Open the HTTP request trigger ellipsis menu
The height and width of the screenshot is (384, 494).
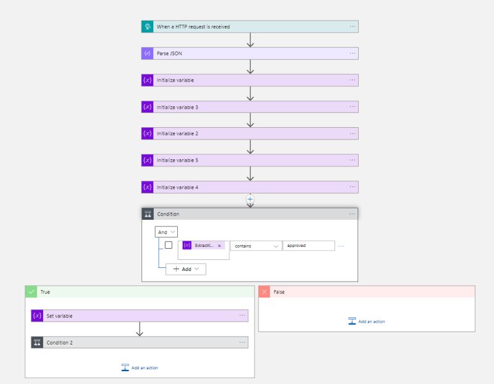point(352,27)
